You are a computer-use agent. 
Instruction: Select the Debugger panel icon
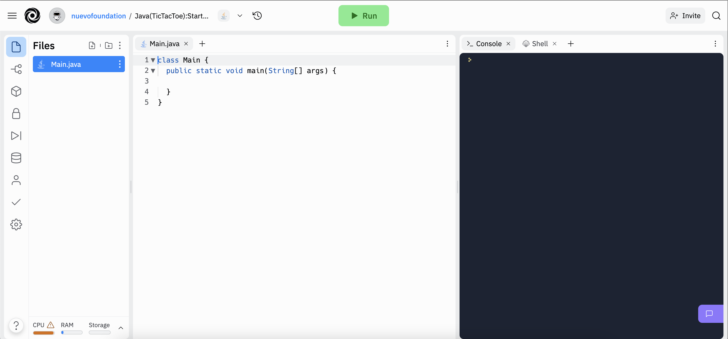click(x=16, y=136)
